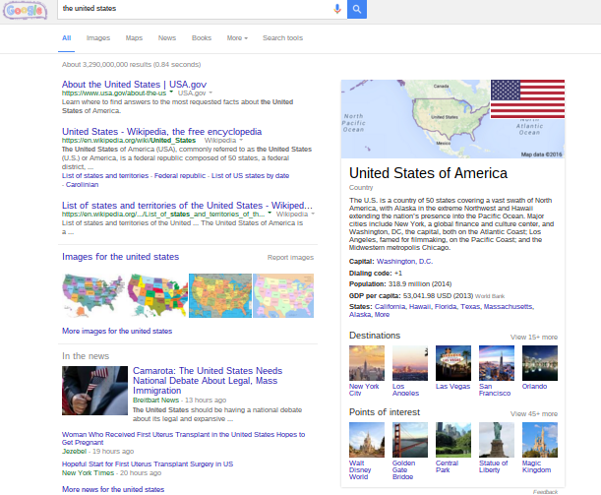Viewport: 601px width, 495px height.
Task: Open Walt Disney World thumbnail
Action: (x=367, y=440)
